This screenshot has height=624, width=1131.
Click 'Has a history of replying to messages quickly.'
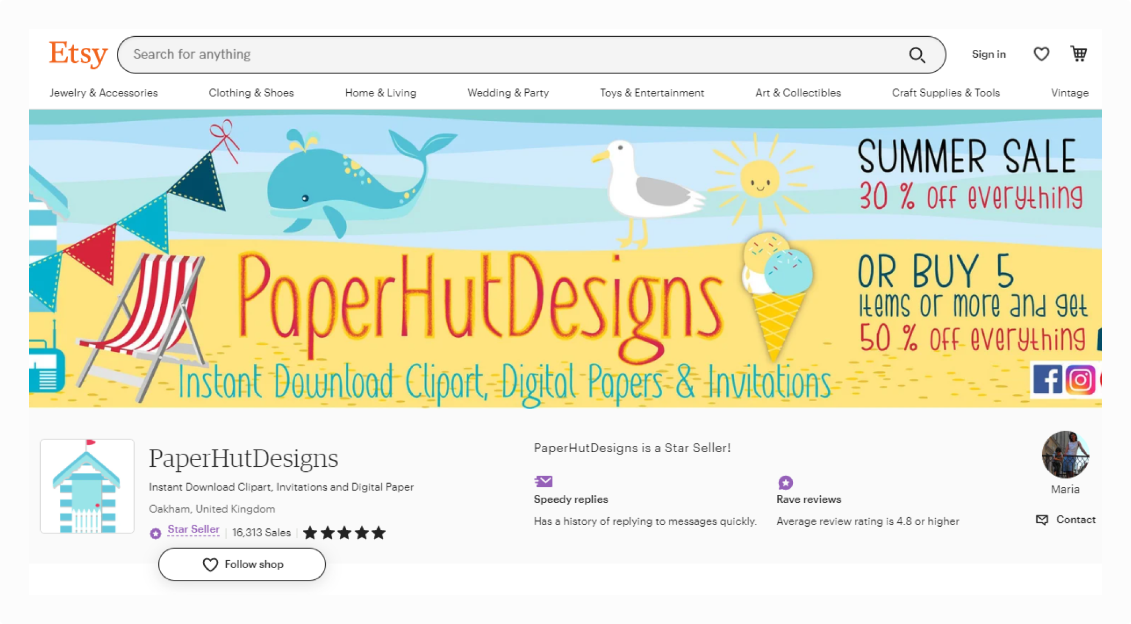point(645,521)
